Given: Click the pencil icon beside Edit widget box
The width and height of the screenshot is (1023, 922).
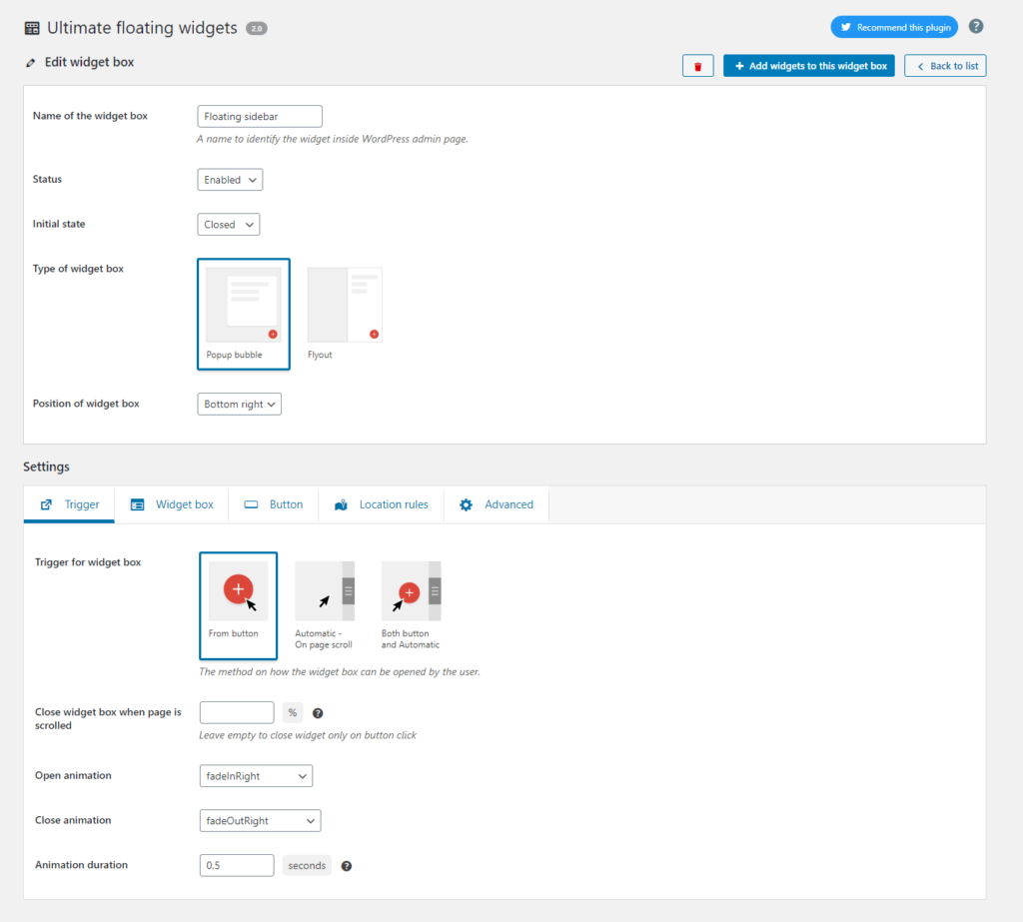Looking at the screenshot, I should tap(31, 63).
